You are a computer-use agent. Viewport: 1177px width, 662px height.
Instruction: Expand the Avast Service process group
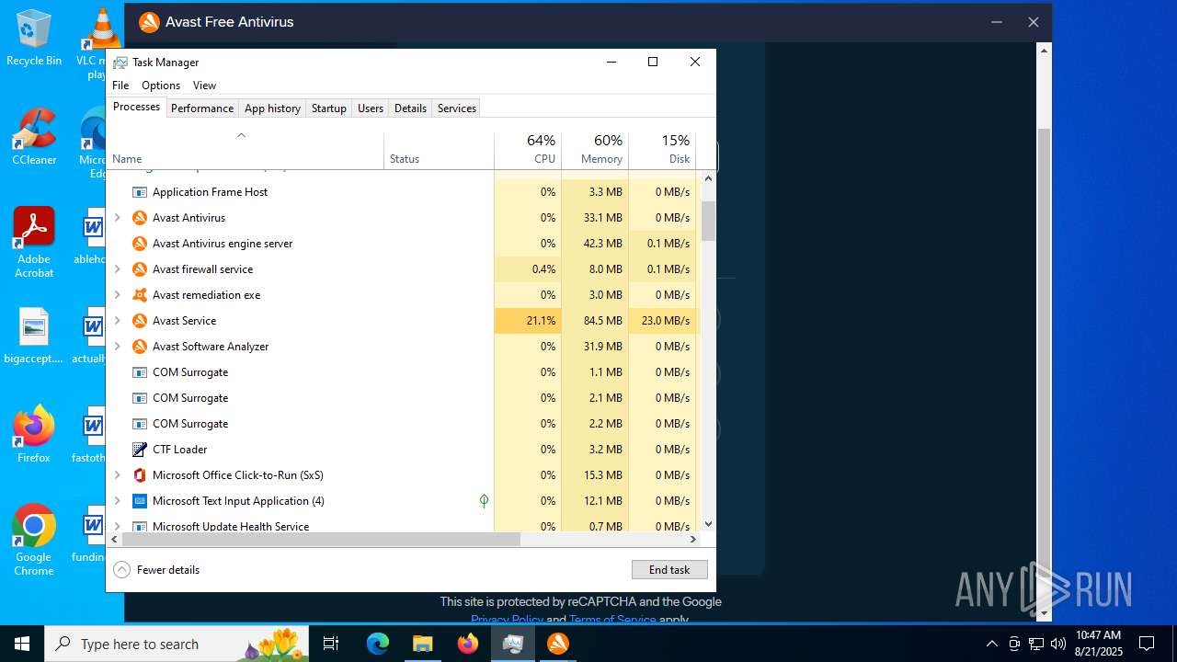117,321
